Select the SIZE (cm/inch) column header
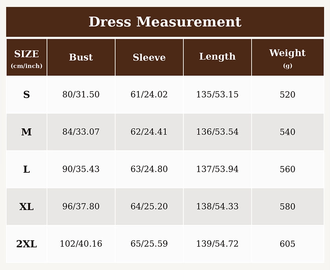Viewport: 330px width, 270px height. [x=26, y=57]
